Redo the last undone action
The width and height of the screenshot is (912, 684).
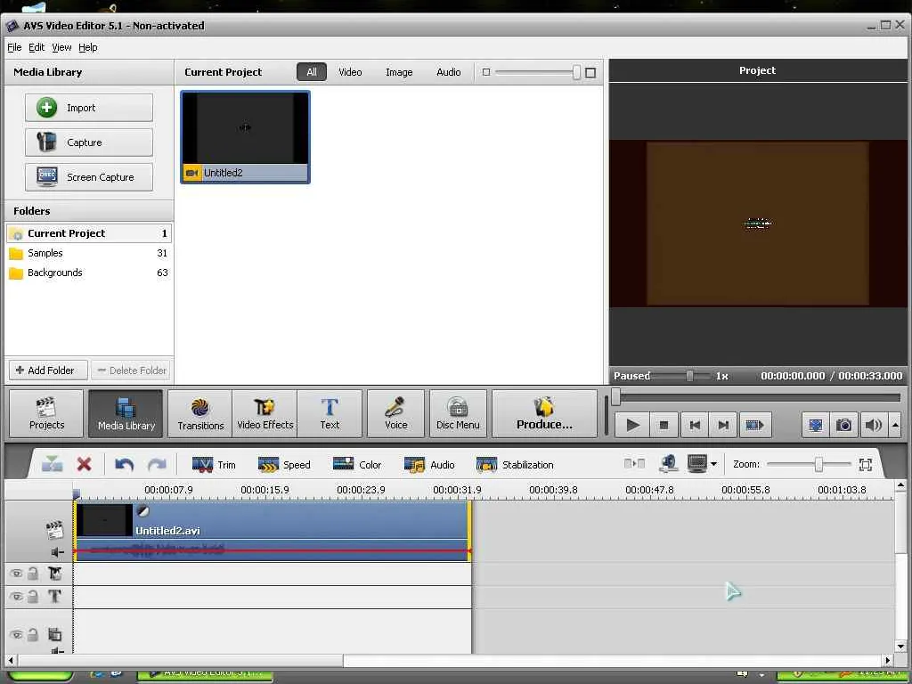point(157,464)
